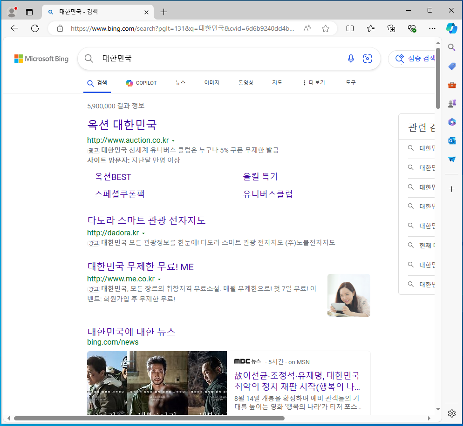The height and width of the screenshot is (426, 463).
Task: Click the movie poster news thumbnail
Action: (x=157, y=383)
